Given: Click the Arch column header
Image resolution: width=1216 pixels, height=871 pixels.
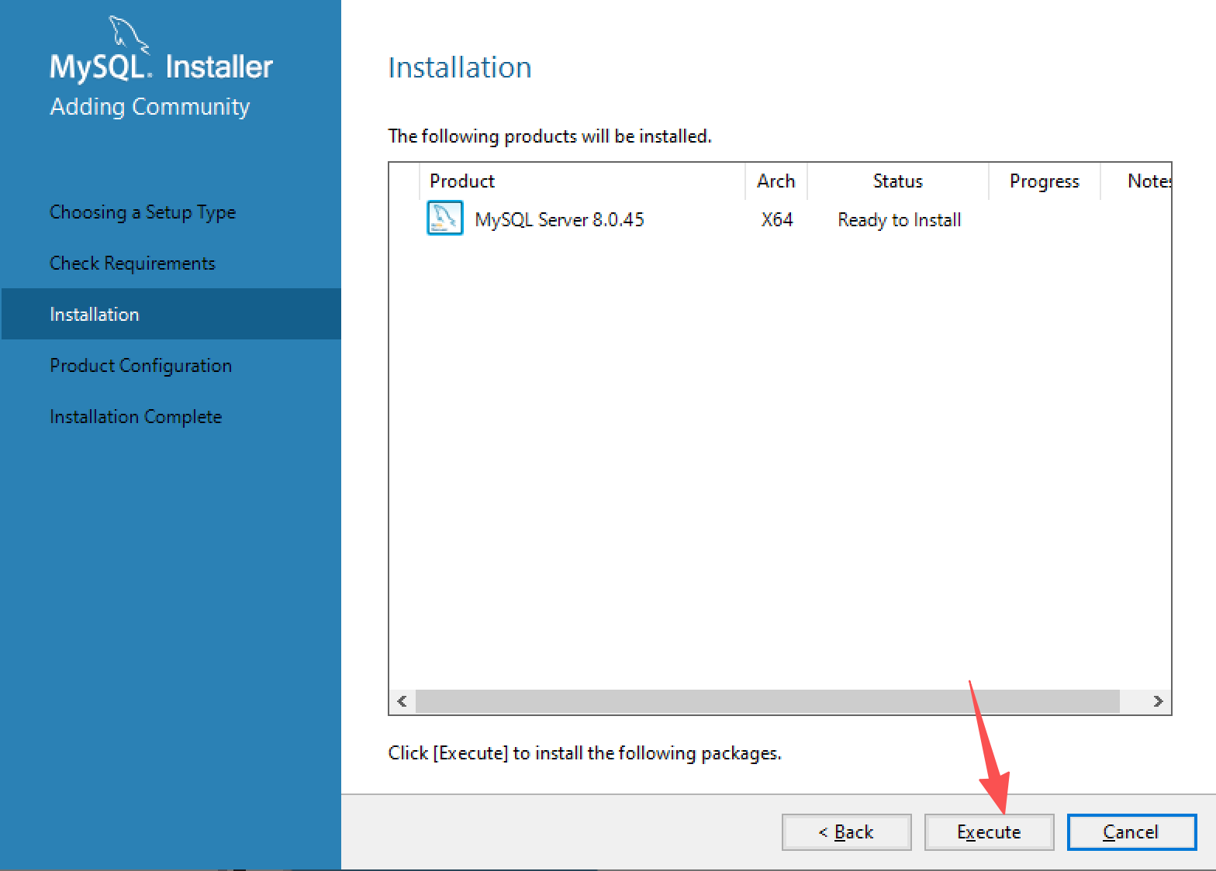Looking at the screenshot, I should [776, 181].
